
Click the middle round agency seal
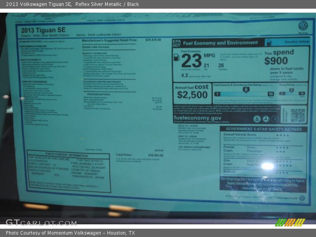[265, 119]
